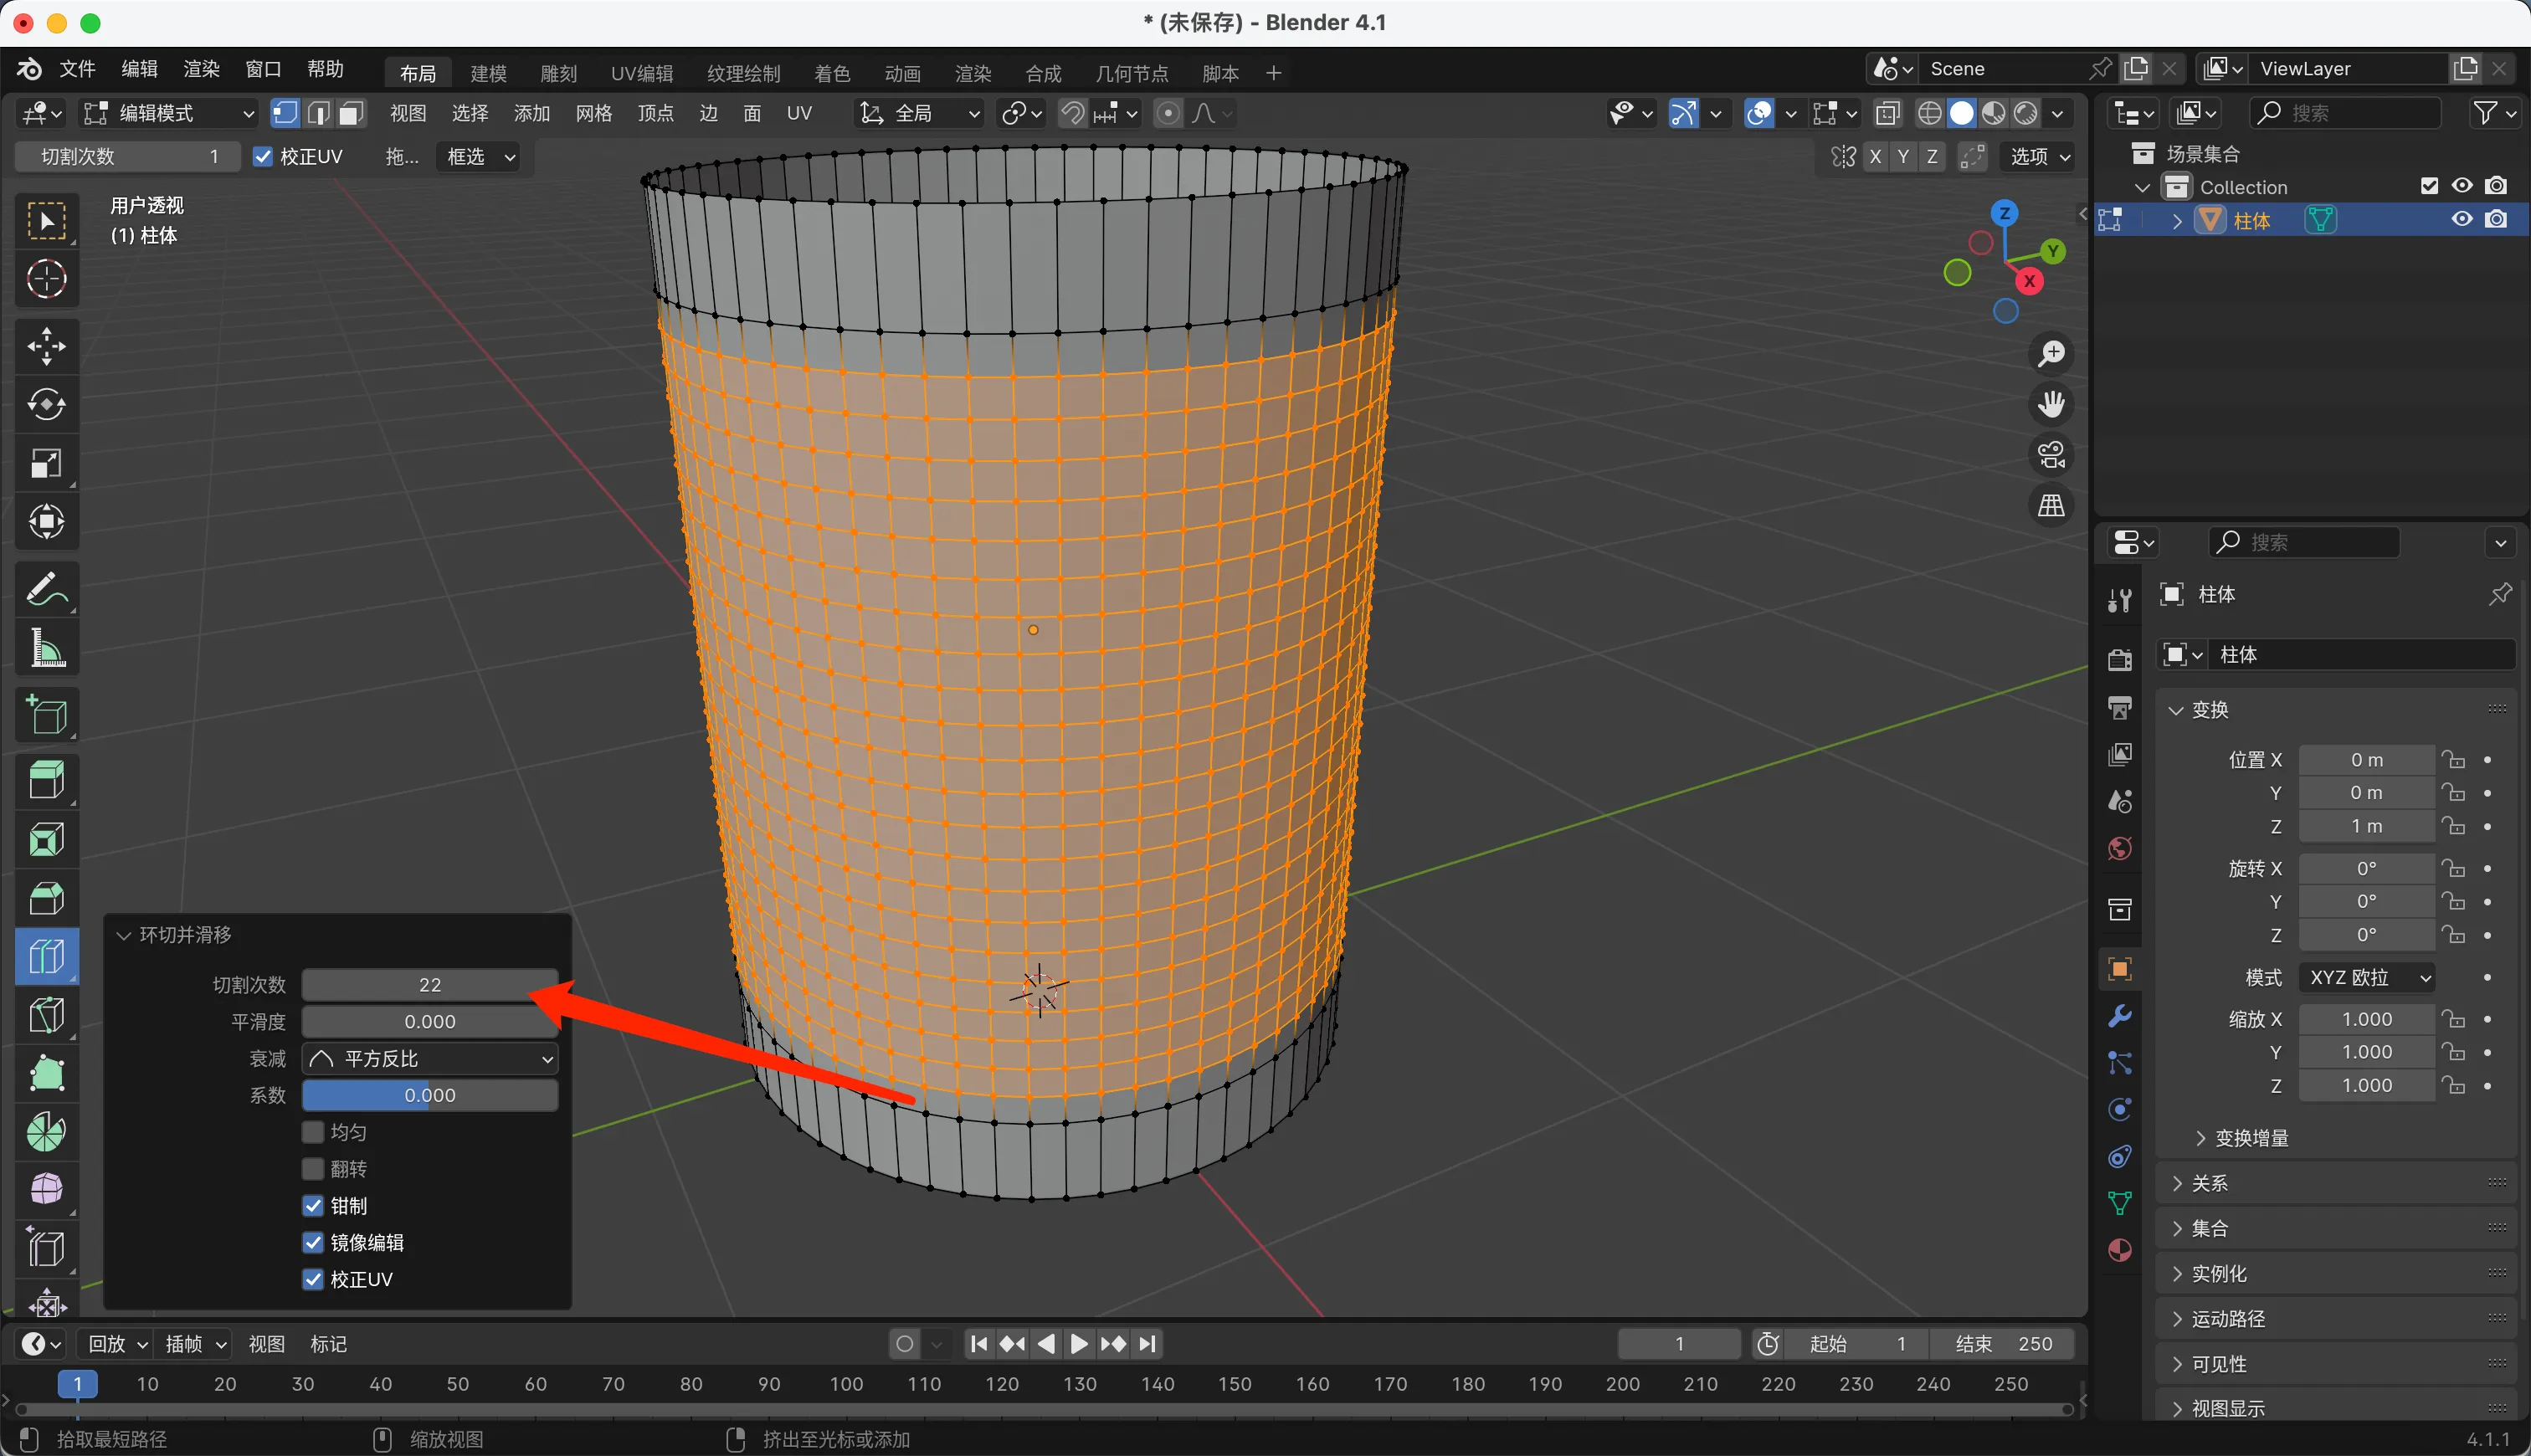
Task: Open 衰减 平方反比 falloff dropdown
Action: point(430,1058)
